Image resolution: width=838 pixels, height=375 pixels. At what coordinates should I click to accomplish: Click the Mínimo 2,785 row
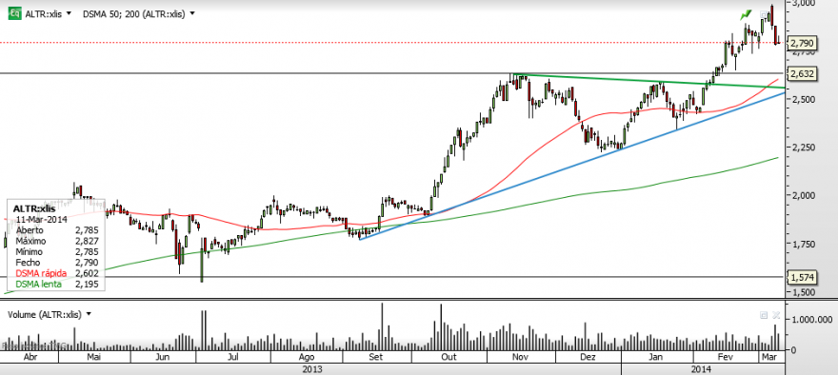pyautogui.click(x=56, y=251)
